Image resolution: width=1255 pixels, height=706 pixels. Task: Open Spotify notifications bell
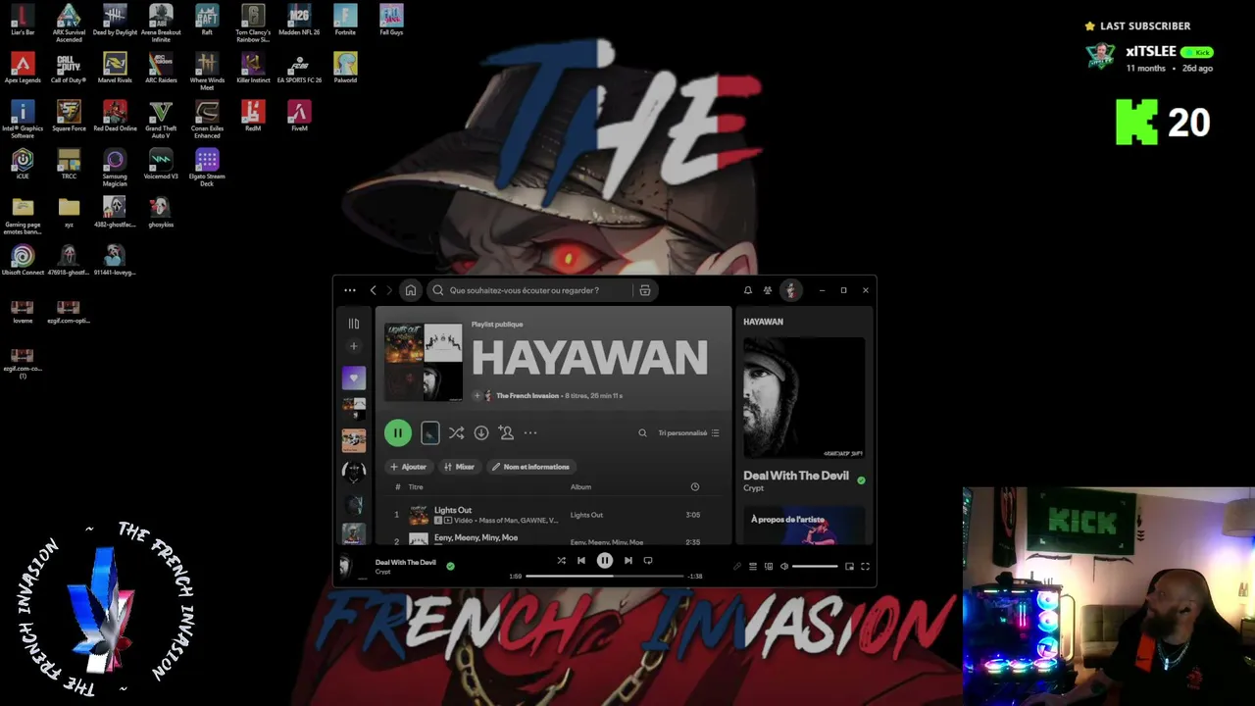[747, 290]
